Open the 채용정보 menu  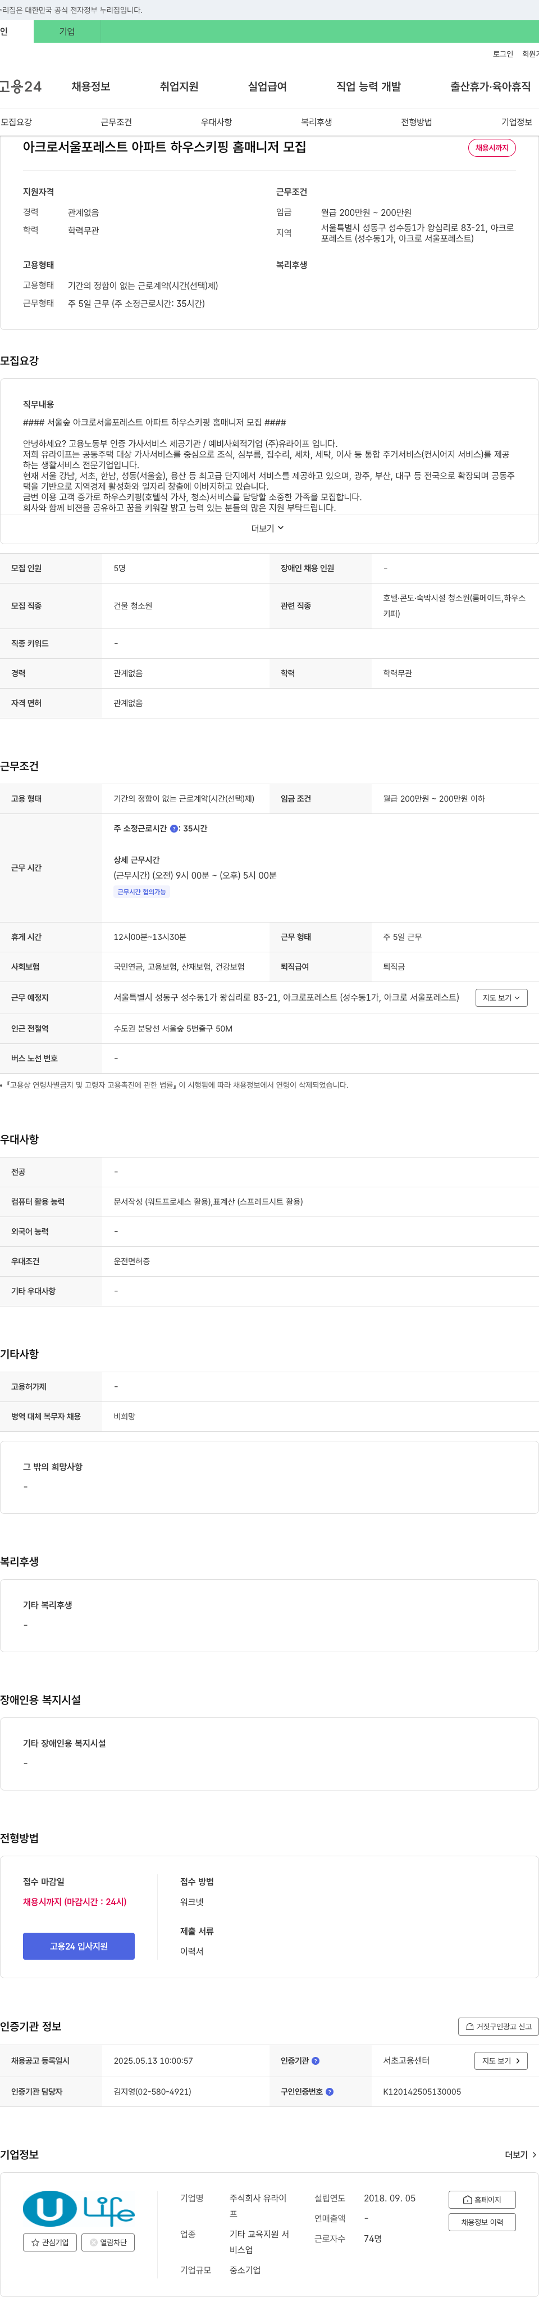91,87
